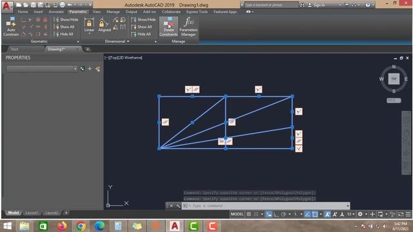Switch to the Annotate ribbon tab

(56, 12)
